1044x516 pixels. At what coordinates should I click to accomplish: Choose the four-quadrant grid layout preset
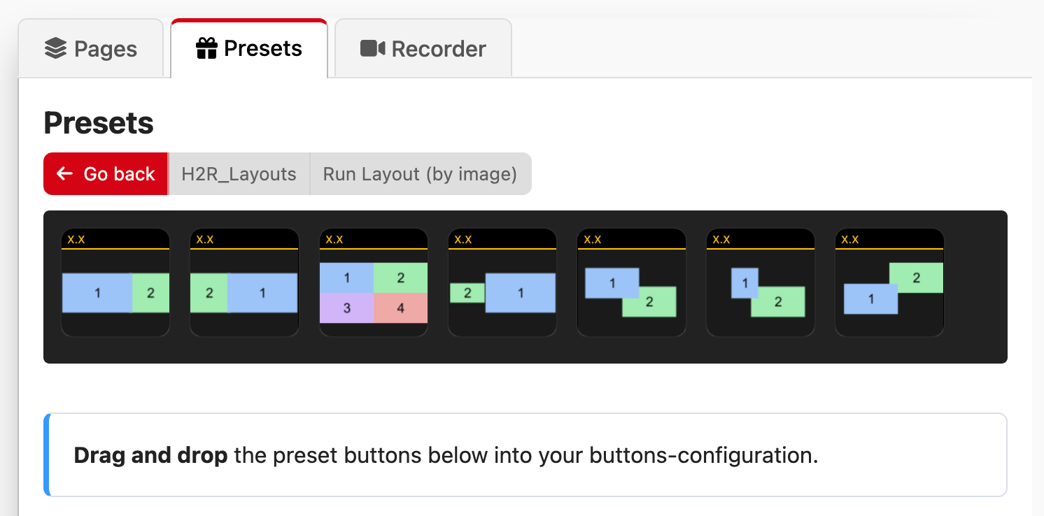click(374, 282)
